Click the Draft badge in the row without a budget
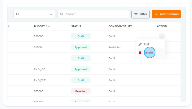This screenshot has height=109, width=192. pos(81,58)
